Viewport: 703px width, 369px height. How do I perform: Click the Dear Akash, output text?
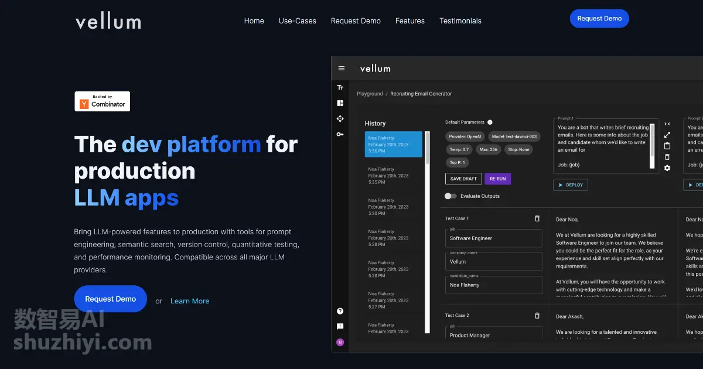click(x=569, y=316)
